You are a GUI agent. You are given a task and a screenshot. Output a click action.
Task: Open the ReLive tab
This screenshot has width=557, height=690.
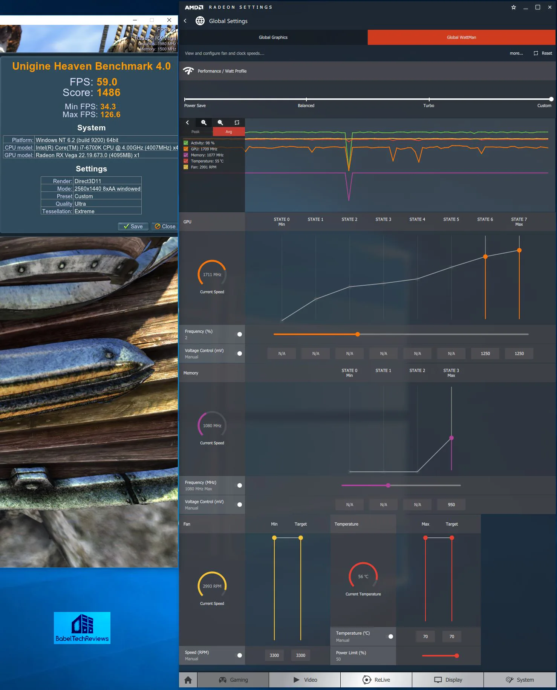tap(376, 680)
